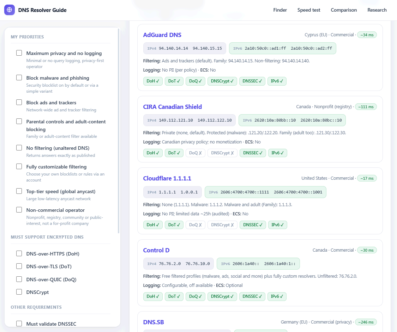The height and width of the screenshot is (332, 397).
Task: Click the DNS Resolver Guide globe logo
Action: pos(10,10)
